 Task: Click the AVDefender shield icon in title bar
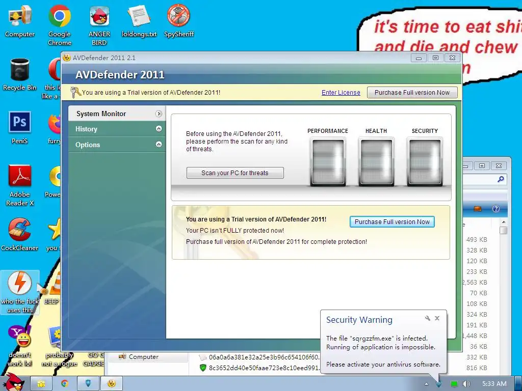(67, 58)
